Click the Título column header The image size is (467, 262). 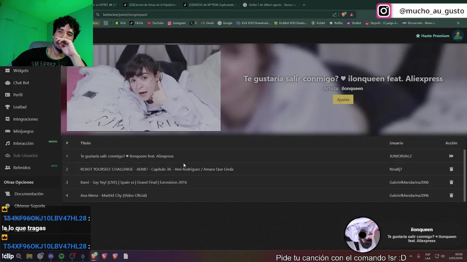tap(85, 143)
